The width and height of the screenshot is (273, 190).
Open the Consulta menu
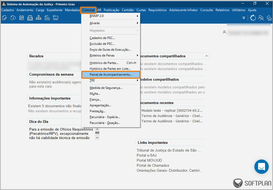point(207,10)
